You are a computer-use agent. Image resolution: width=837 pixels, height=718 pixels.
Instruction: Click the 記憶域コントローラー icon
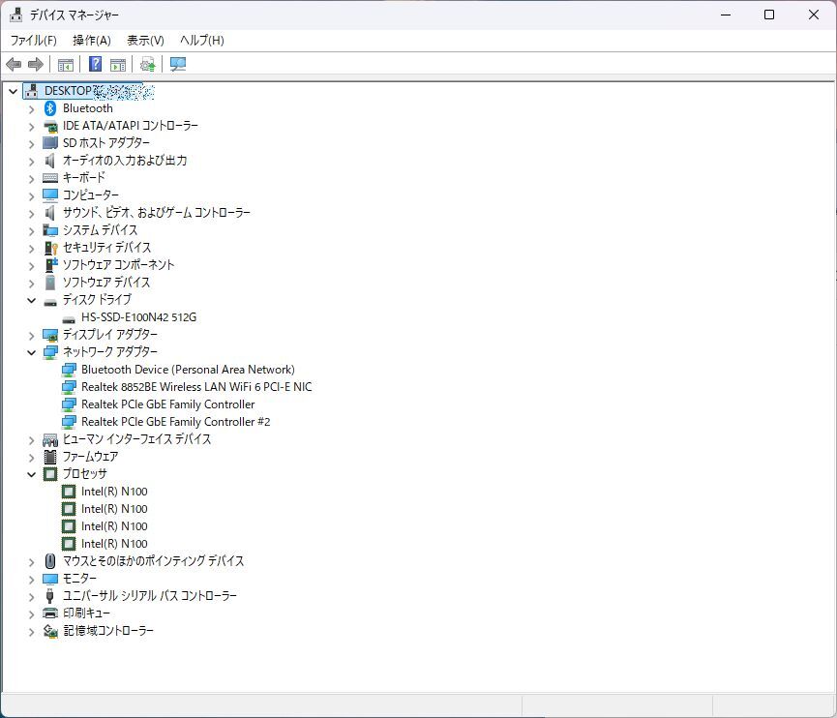point(50,631)
